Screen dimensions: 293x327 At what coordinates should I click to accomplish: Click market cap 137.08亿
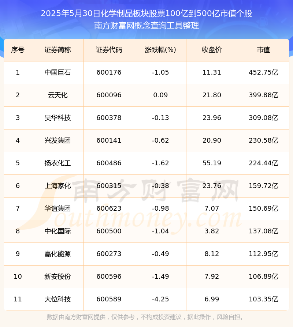pos(264,231)
